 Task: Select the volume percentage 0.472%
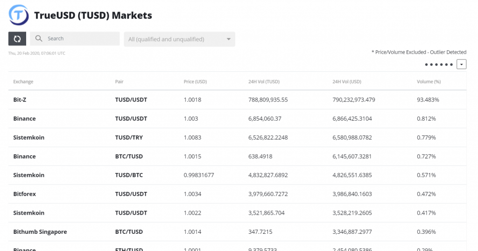[x=426, y=194]
